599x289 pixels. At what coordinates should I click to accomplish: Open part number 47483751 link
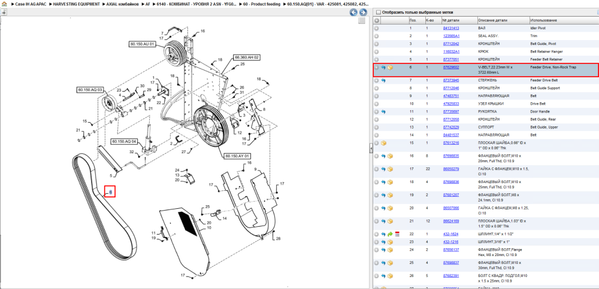pos(451,96)
